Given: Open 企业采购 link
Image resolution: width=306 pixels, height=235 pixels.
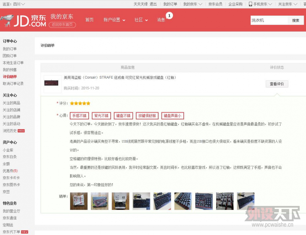Looking at the screenshot, I should [x=235, y=4].
